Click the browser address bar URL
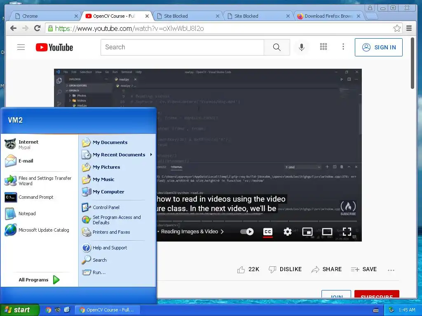The width and height of the screenshot is (422, 316). (129, 28)
